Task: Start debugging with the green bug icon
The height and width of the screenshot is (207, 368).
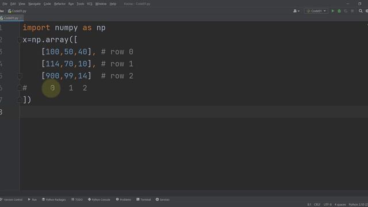Action: coord(339,11)
